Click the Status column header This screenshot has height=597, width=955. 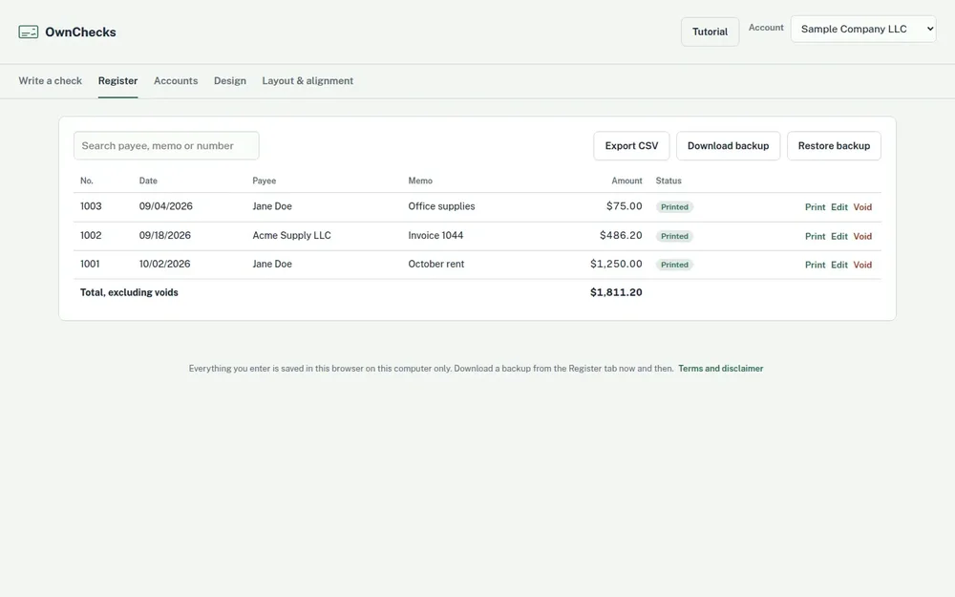click(x=668, y=181)
